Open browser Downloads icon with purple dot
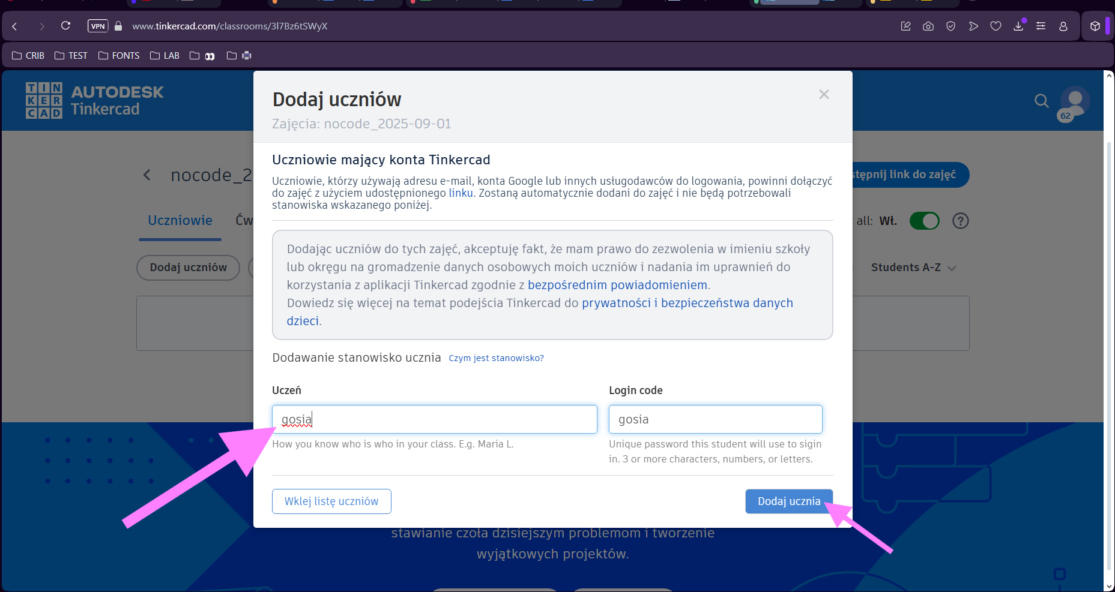The image size is (1115, 592). [1018, 26]
